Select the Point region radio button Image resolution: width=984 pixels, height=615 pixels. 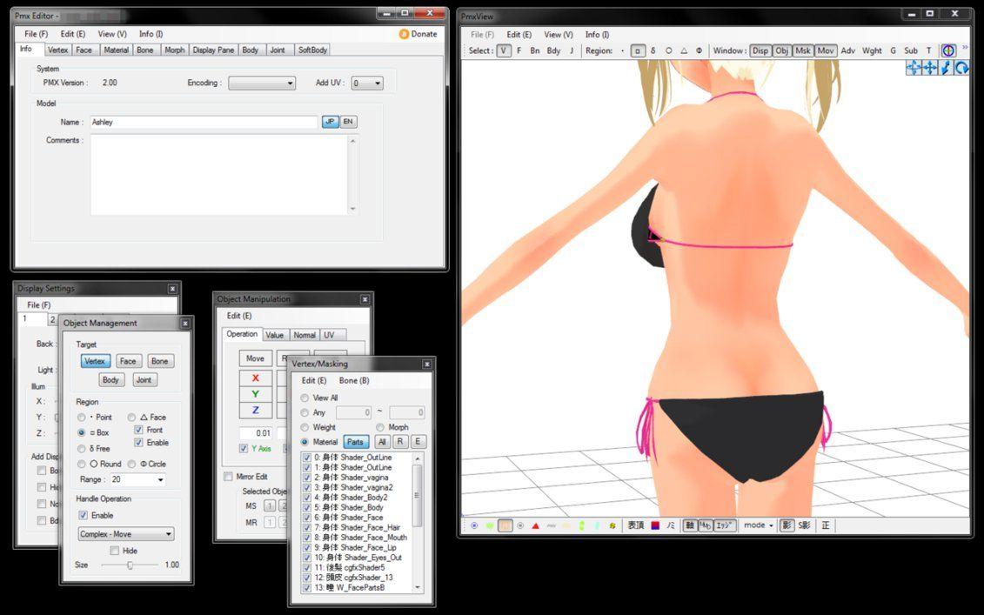82,418
